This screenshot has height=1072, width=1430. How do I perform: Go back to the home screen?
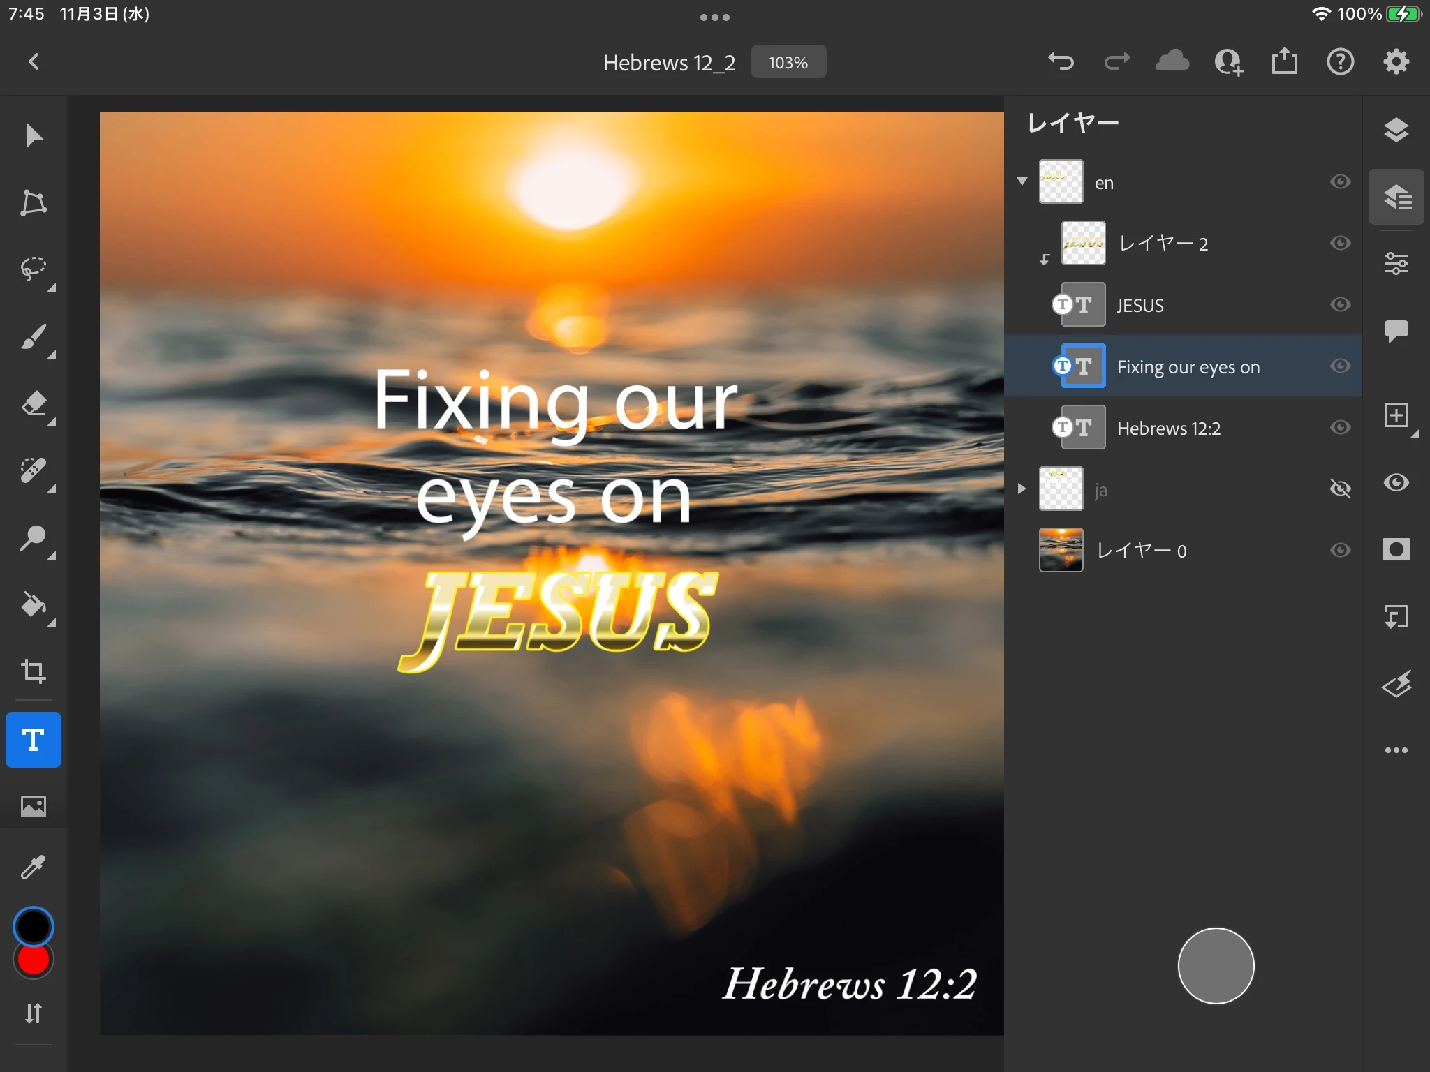click(x=34, y=62)
